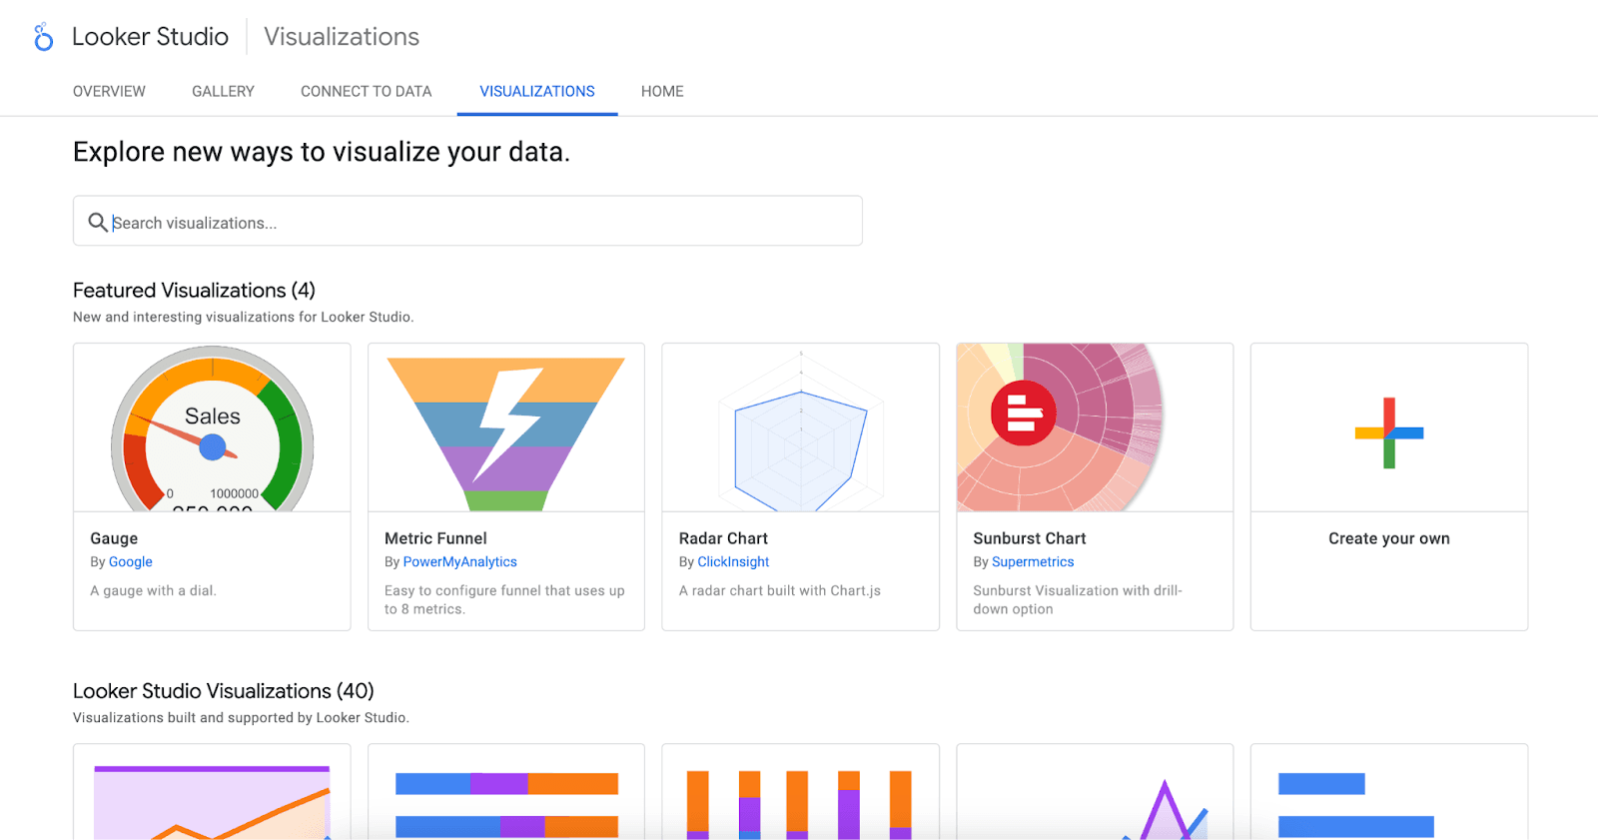Viewport: 1598px width, 840px height.
Task: Select the stacked column chart thumbnail
Action: 800,799
